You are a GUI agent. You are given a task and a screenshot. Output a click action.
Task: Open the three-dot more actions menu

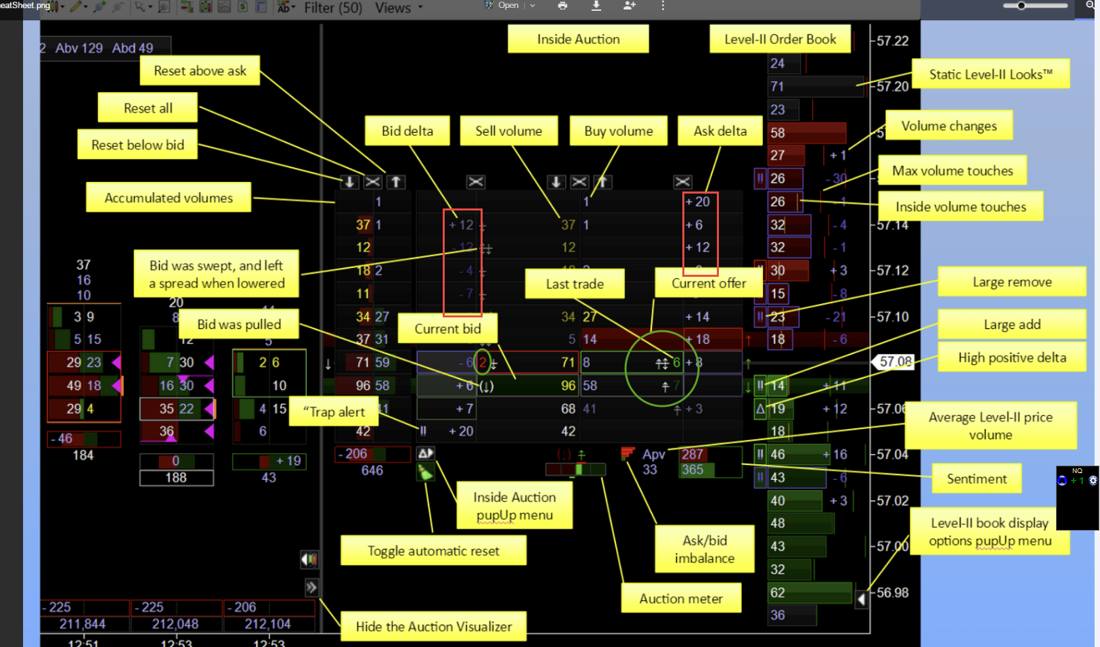coord(663,5)
